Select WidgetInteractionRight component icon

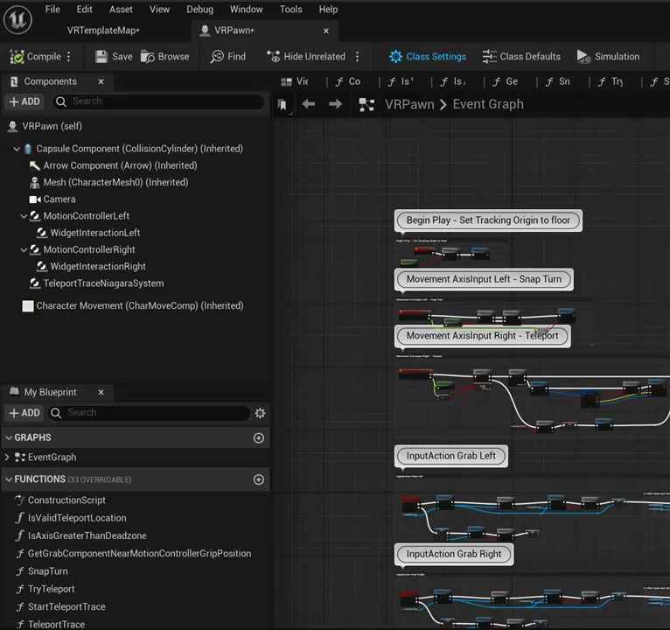click(x=41, y=267)
